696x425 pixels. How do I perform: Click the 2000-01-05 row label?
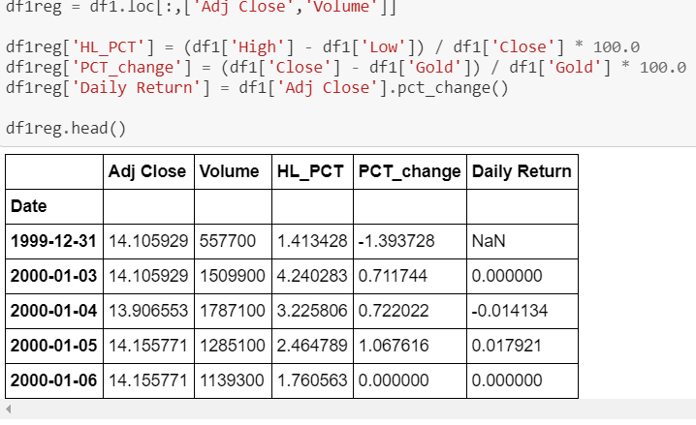pyautogui.click(x=53, y=346)
